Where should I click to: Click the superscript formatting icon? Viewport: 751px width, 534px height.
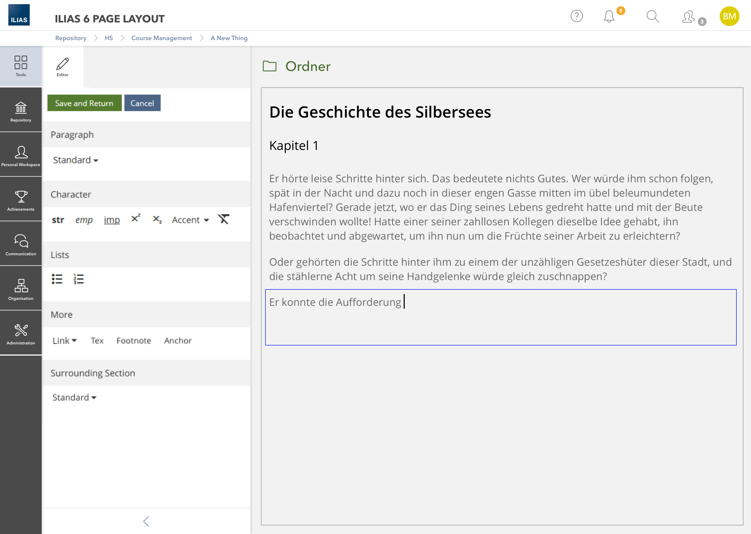point(136,218)
